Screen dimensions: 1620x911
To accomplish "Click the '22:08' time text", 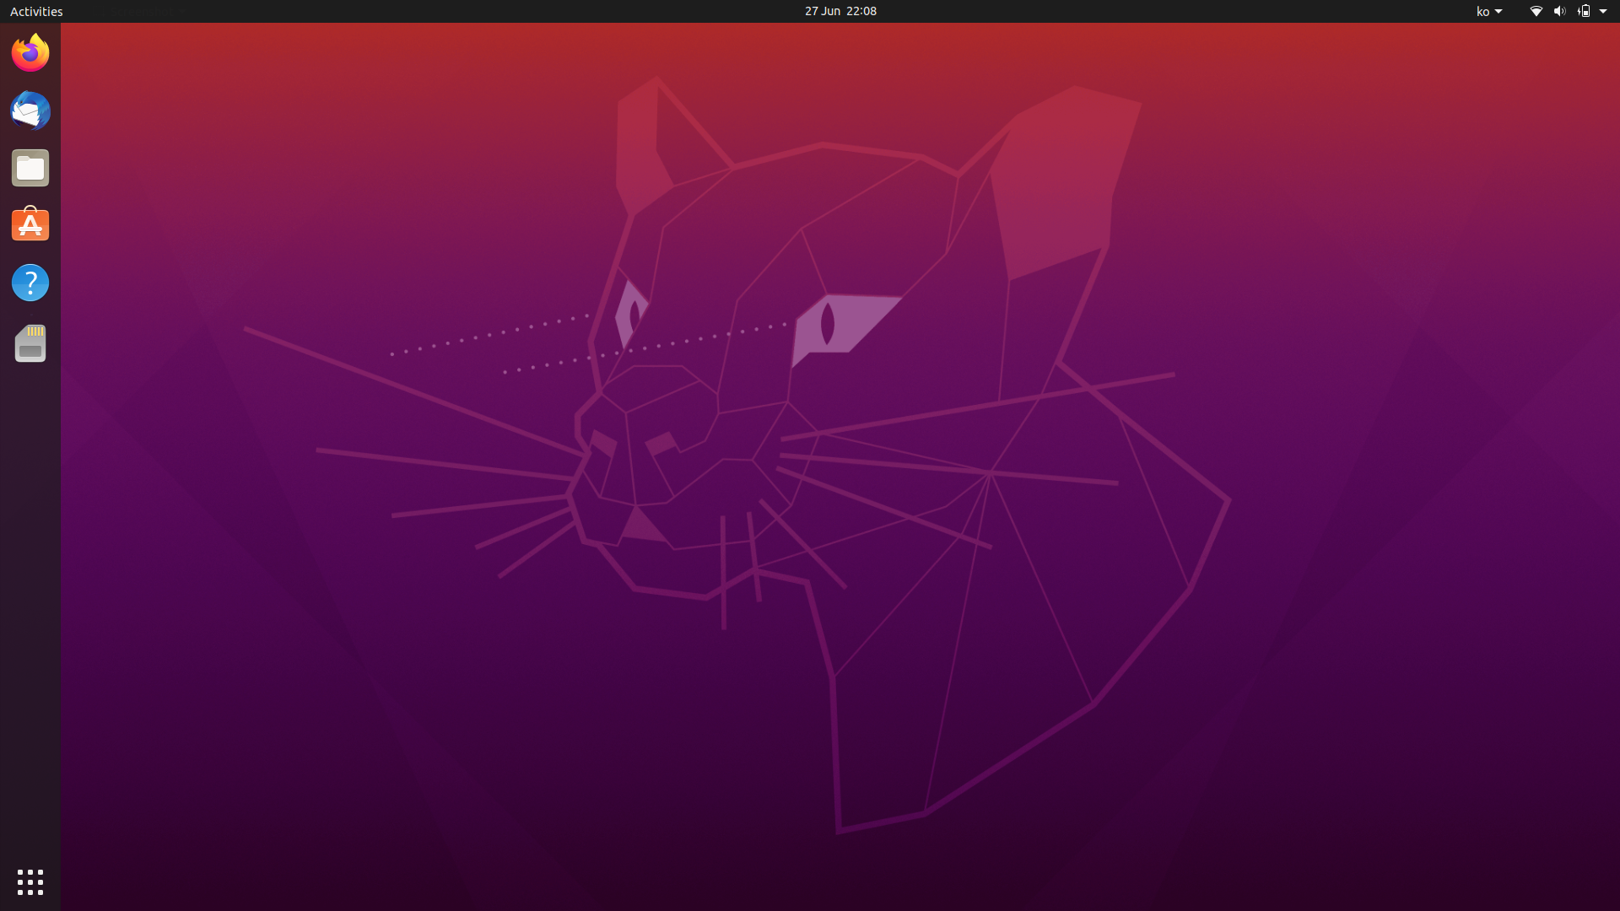I will [x=861, y=11].
